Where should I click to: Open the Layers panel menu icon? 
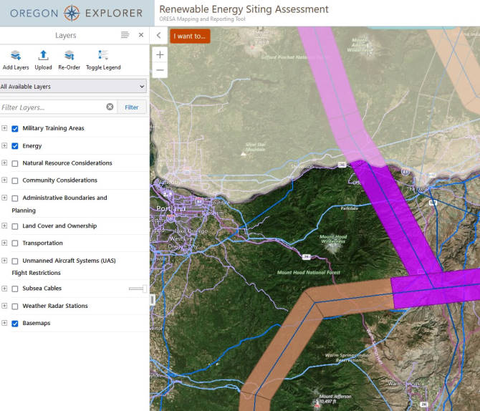point(125,35)
